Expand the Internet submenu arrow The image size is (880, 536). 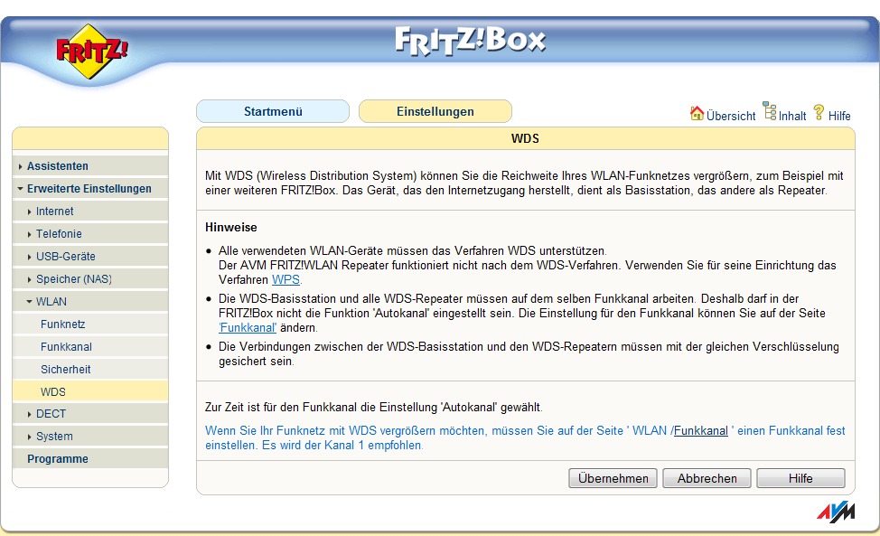pyautogui.click(x=29, y=212)
